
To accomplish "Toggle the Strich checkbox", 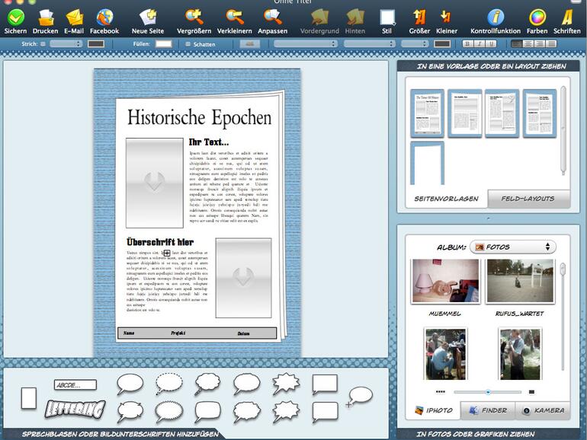I will [x=43, y=44].
